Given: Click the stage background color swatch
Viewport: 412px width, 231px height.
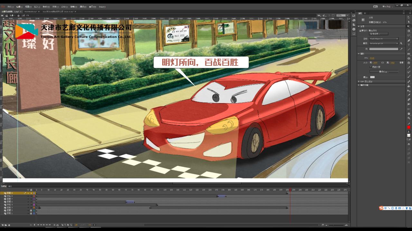Looking at the screenshot, I should coord(372,77).
